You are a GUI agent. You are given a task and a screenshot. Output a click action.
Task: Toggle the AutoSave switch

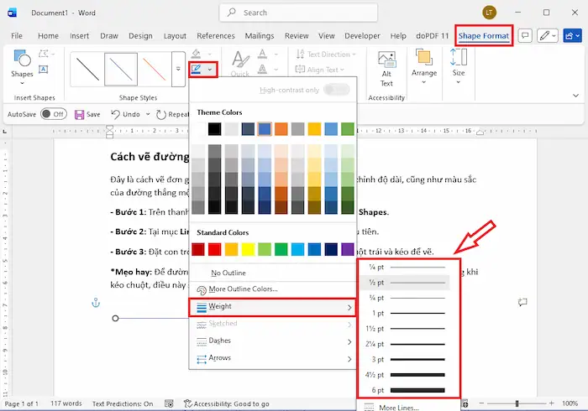53,114
